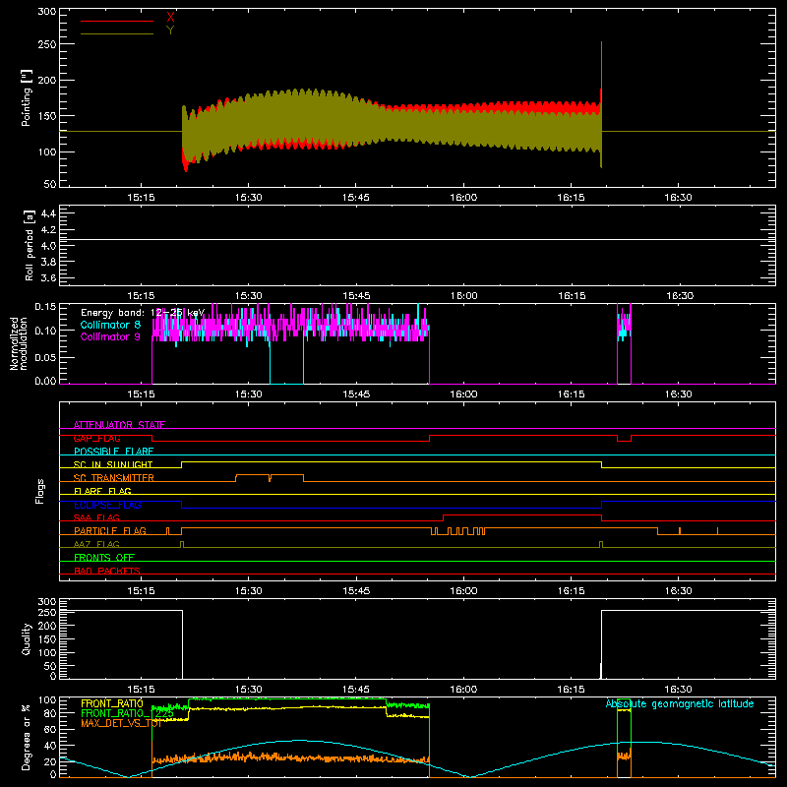Click the Energy band: 12-25 keV label
This screenshot has width=787, height=787.
tap(143, 313)
